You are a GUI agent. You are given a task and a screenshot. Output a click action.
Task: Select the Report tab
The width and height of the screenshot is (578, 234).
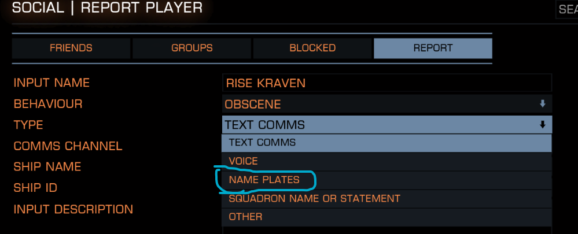[x=433, y=48]
